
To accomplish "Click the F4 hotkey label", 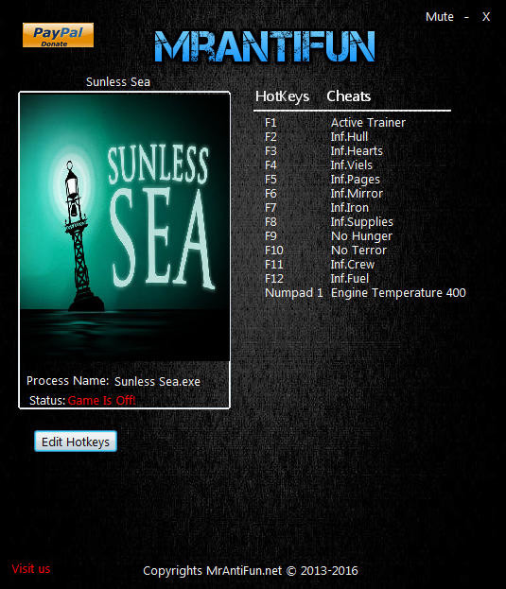I will pyautogui.click(x=270, y=165).
